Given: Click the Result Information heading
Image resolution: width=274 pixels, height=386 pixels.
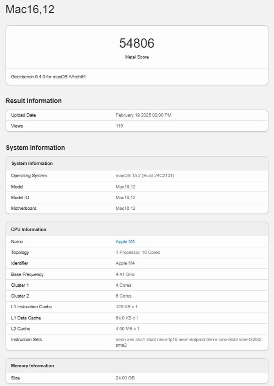Looking at the screenshot, I should click(34, 101).
